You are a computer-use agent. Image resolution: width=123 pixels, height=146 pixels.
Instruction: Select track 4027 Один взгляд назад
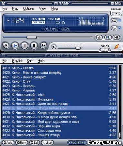click(x=59, y=104)
